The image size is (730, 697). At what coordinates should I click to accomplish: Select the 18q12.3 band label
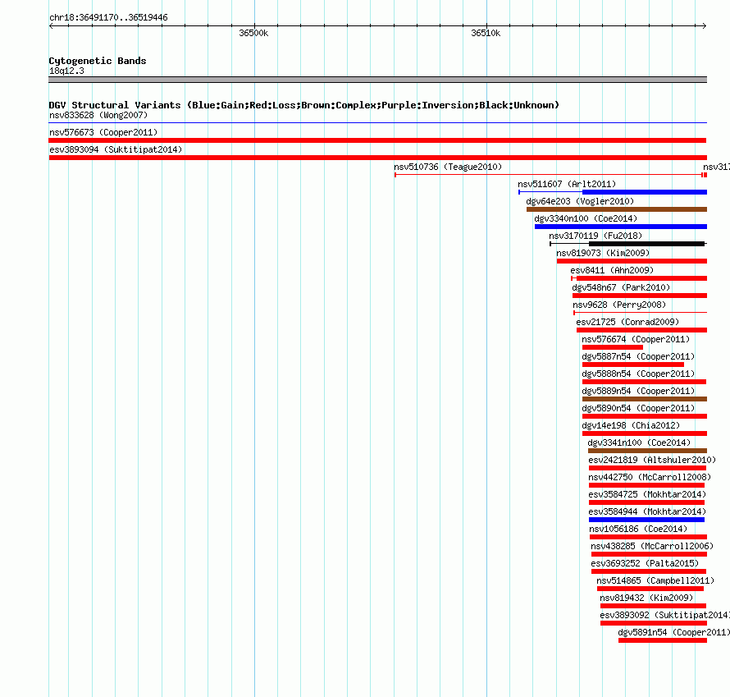click(66, 71)
